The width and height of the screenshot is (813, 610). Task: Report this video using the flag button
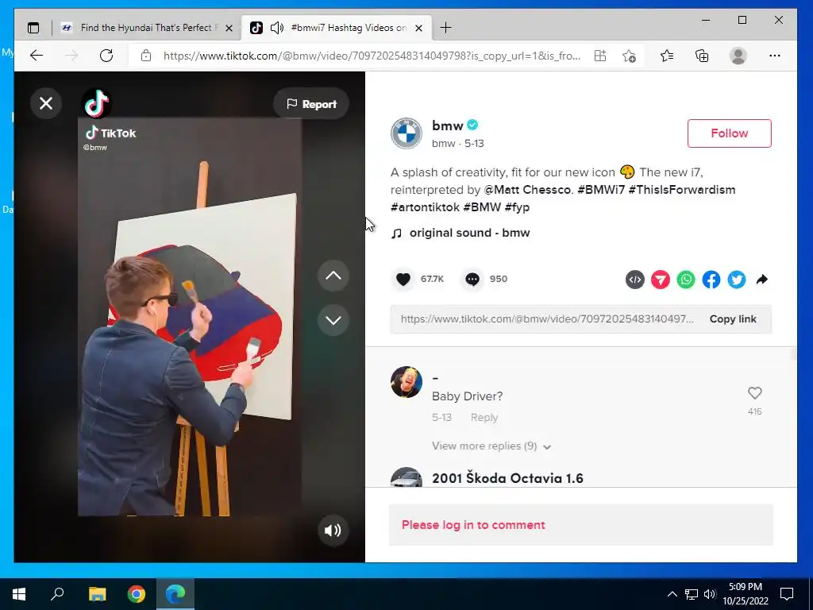pos(311,104)
